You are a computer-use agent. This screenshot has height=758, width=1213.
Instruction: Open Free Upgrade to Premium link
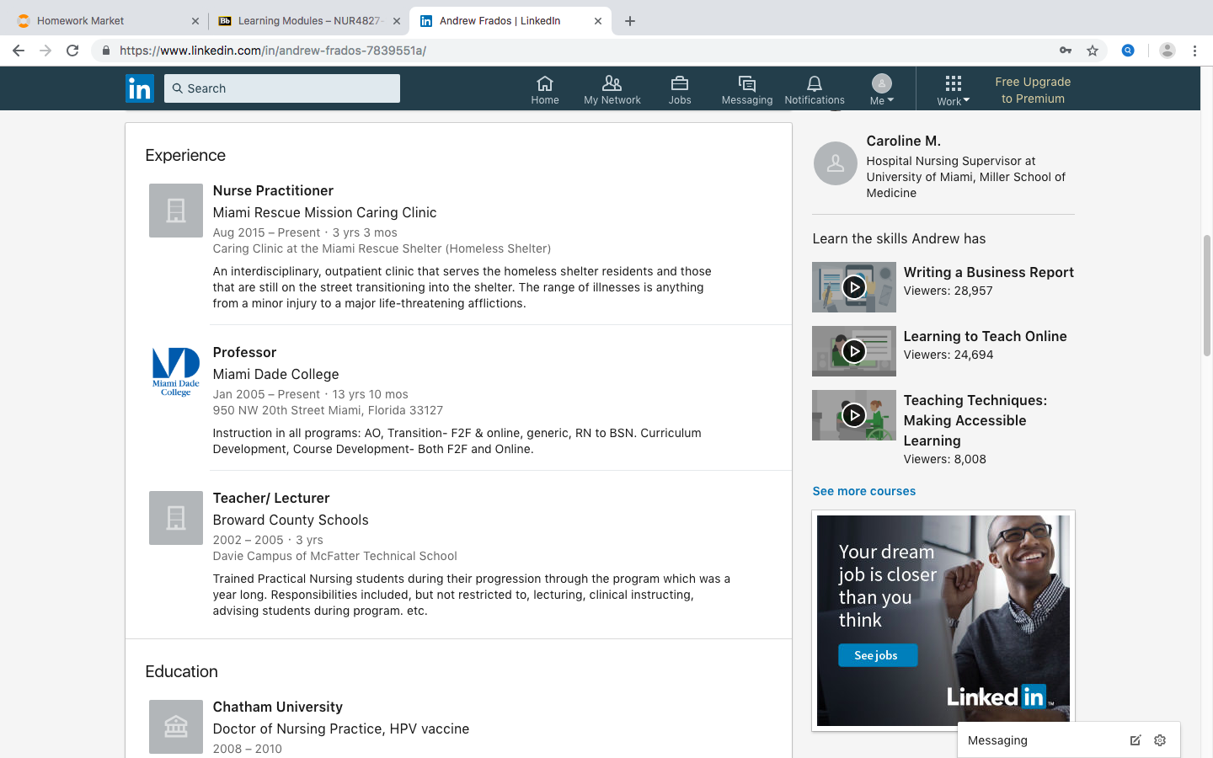(1033, 90)
